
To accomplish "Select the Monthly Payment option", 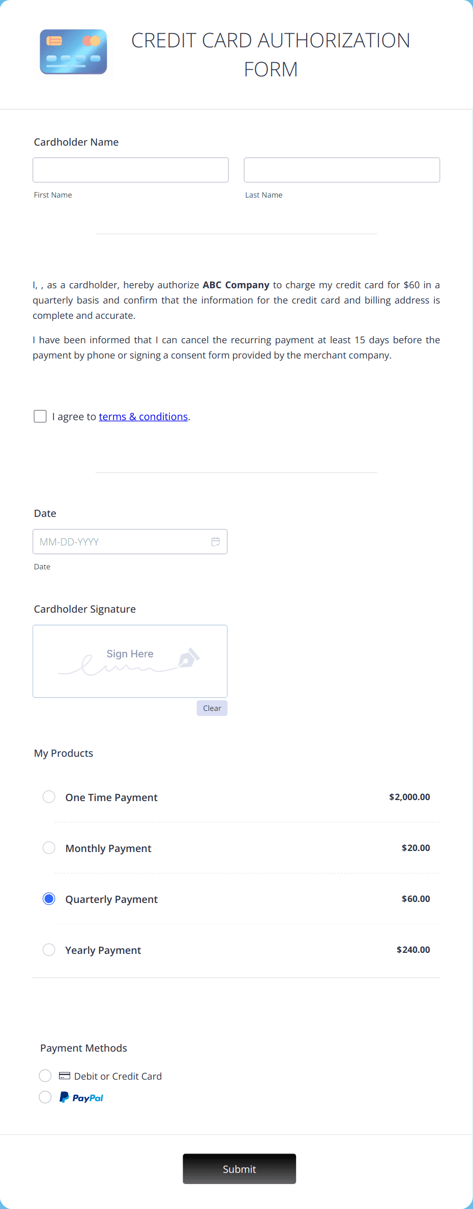I will 49,847.
